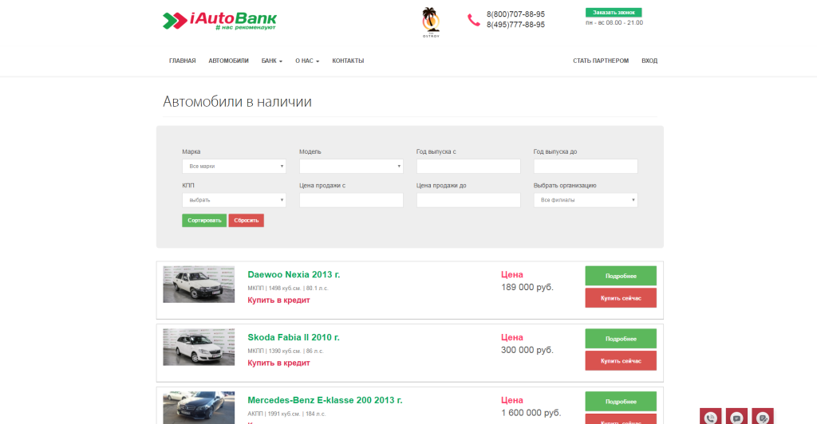The height and width of the screenshot is (424, 817).
Task: Go to ГЛАВНАЯ in navigation
Action: coord(183,61)
